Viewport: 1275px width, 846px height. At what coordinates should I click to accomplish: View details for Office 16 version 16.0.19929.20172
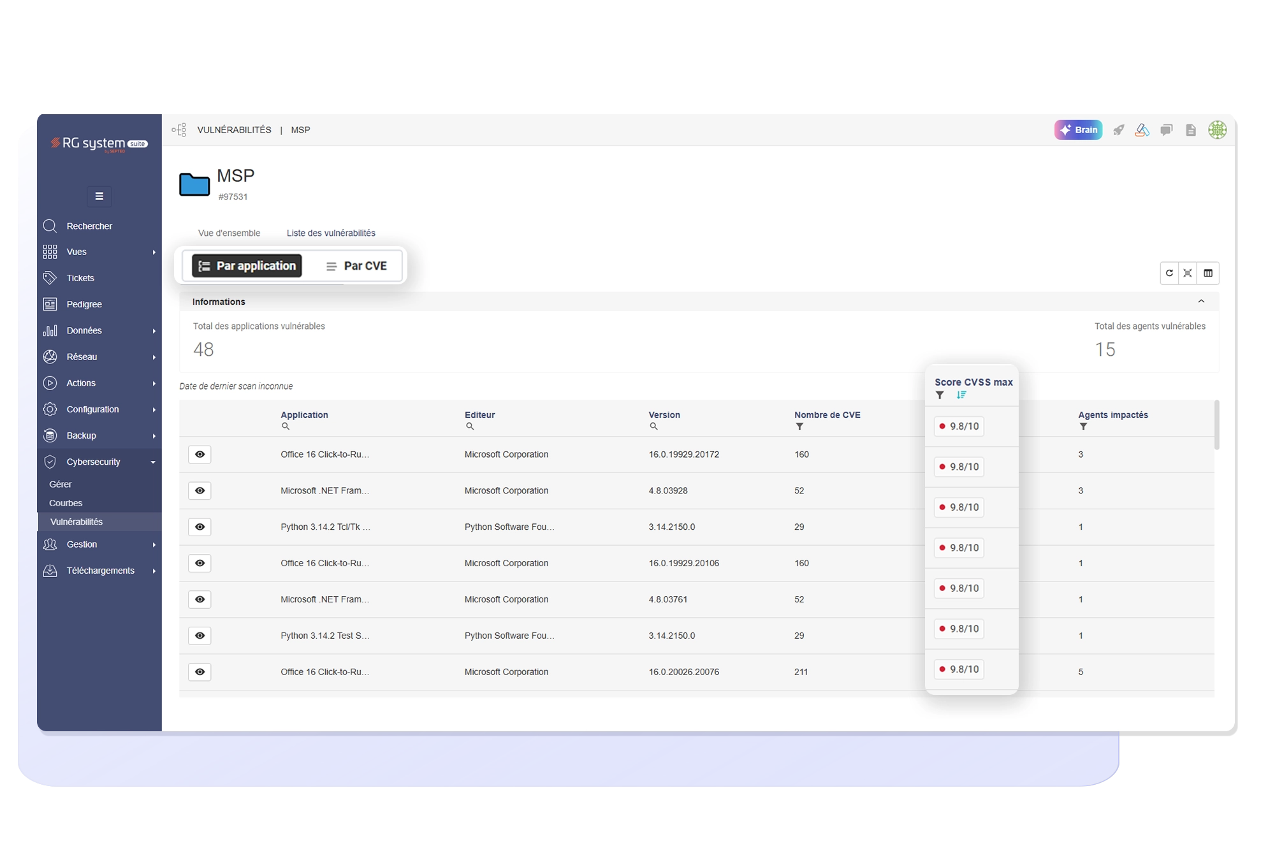tap(200, 455)
